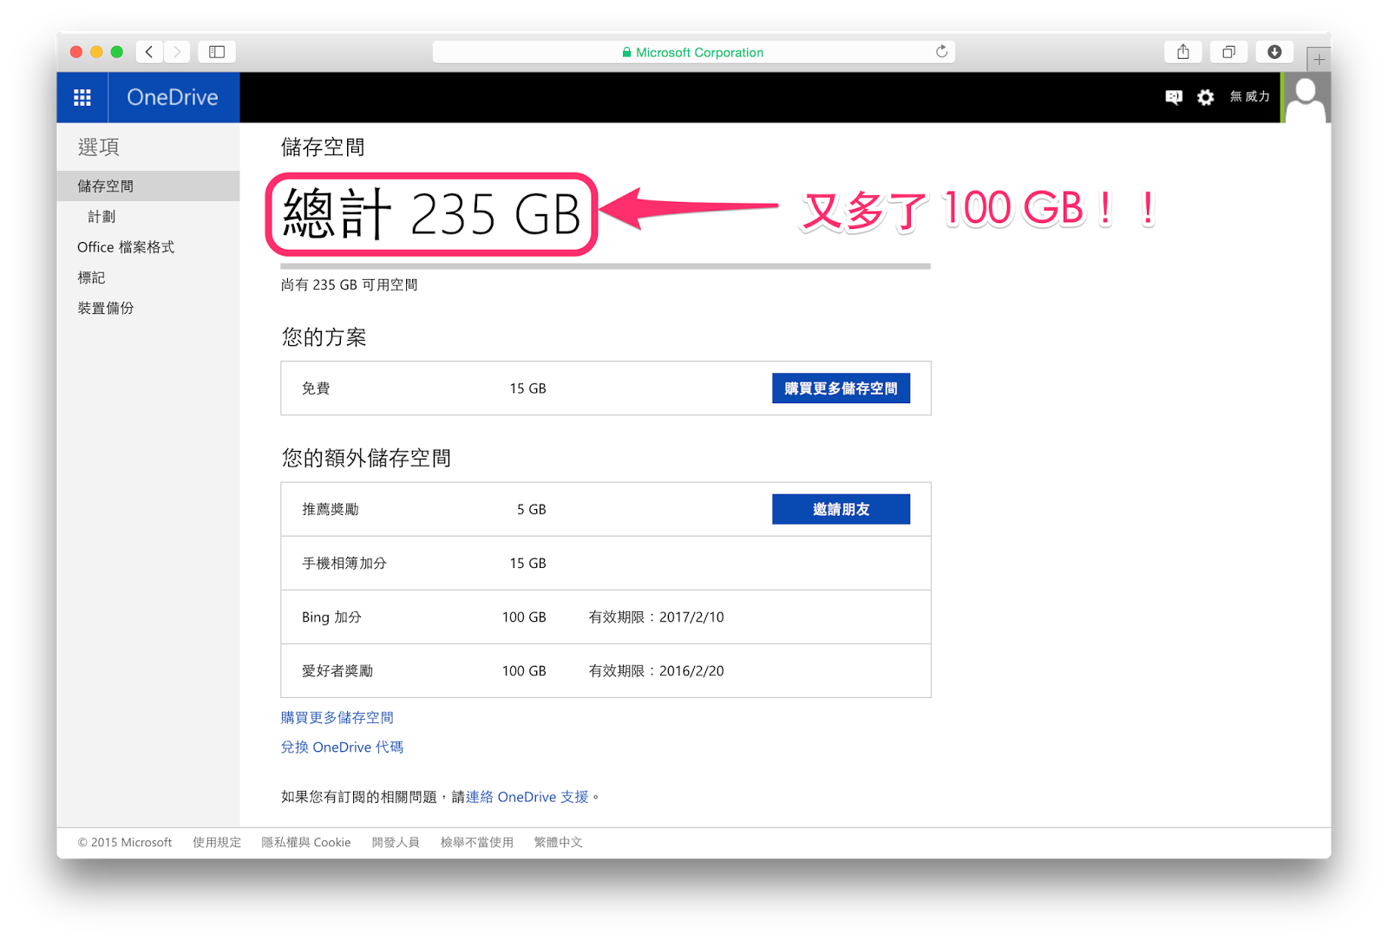Click the 邀請朋友 button
The width and height of the screenshot is (1388, 940).
841,509
